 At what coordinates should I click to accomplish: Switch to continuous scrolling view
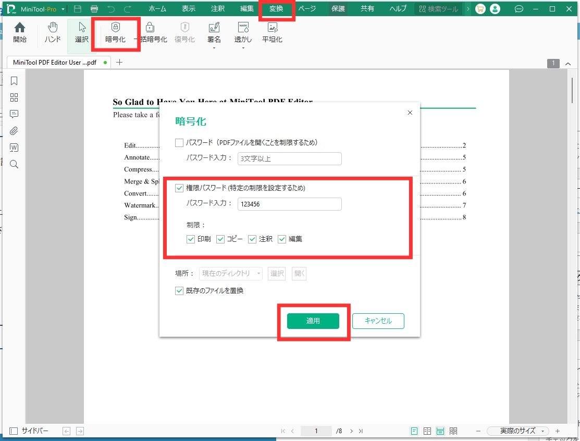[440, 431]
